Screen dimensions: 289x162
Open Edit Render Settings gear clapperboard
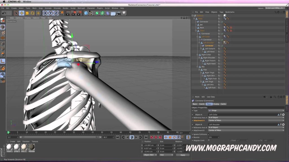pyautogui.click(x=79, y=13)
